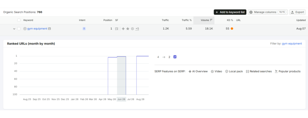Screen dimensions: 308x118
Task: Click the KD value 55
Action: pyautogui.click(x=227, y=29)
